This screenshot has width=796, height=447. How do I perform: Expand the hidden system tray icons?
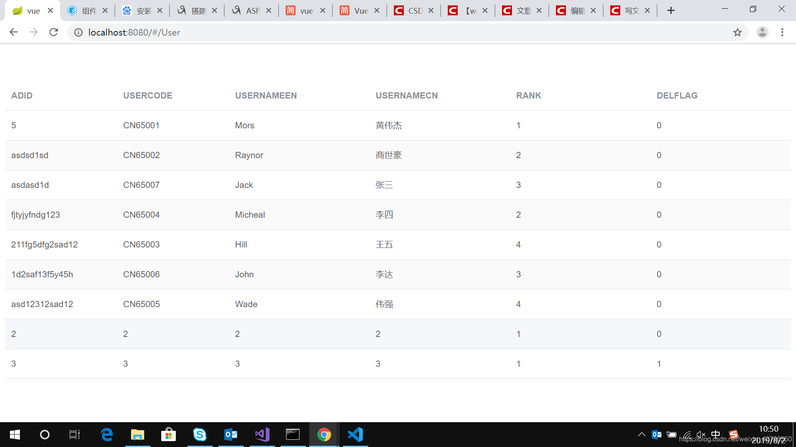point(641,435)
